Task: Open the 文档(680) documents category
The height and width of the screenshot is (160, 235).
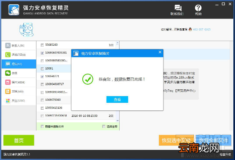Action: point(19,91)
